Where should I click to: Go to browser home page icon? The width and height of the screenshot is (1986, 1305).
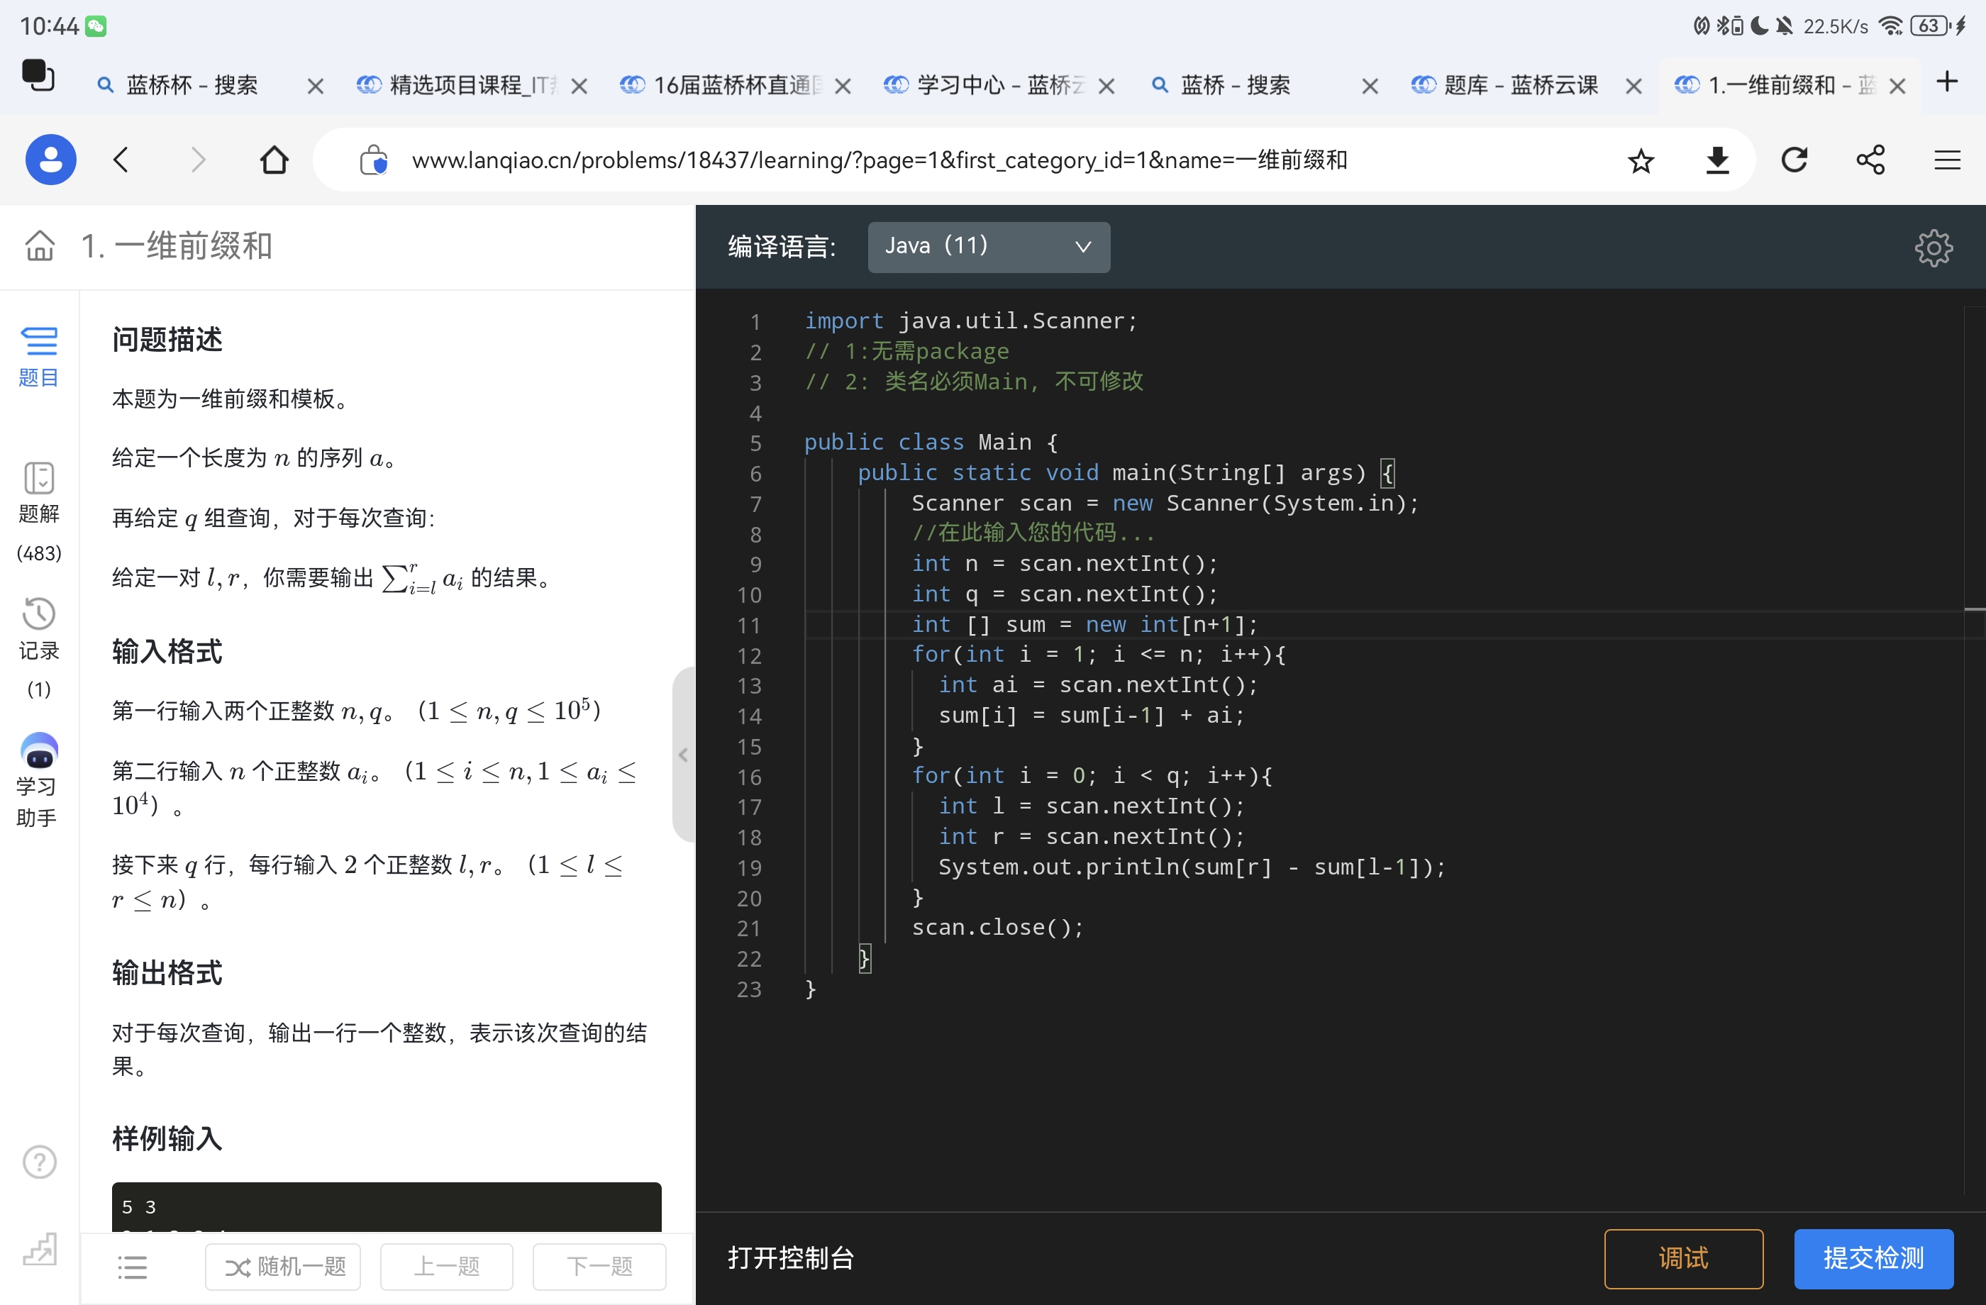coord(274,160)
